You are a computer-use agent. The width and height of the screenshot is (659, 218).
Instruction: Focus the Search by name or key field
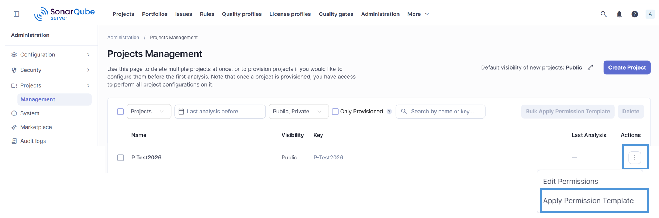(440, 112)
